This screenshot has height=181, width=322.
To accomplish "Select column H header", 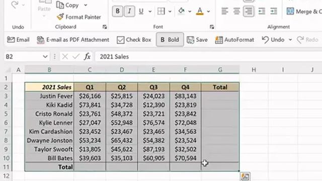I will (254, 70).
